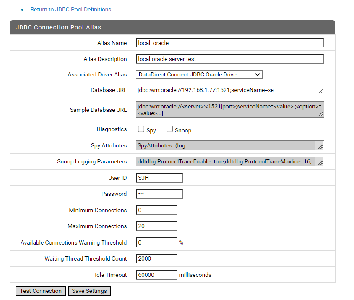Focus the Alias Description text box
The width and height of the screenshot is (354, 300).
pos(230,59)
